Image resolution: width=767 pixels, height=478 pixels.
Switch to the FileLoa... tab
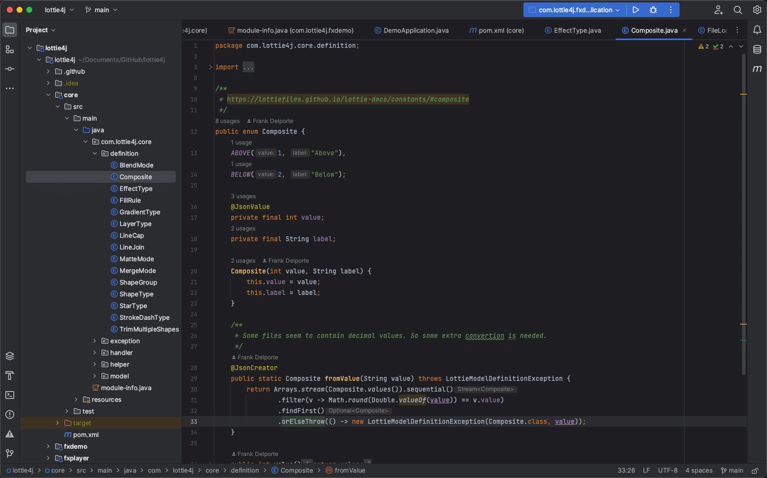[x=712, y=30]
